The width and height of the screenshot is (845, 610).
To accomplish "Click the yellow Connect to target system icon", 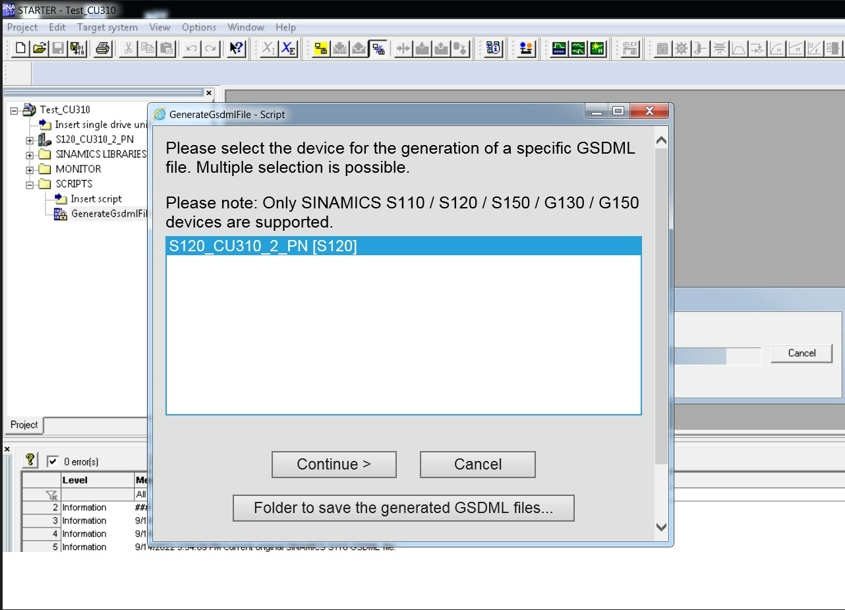I will pyautogui.click(x=321, y=48).
